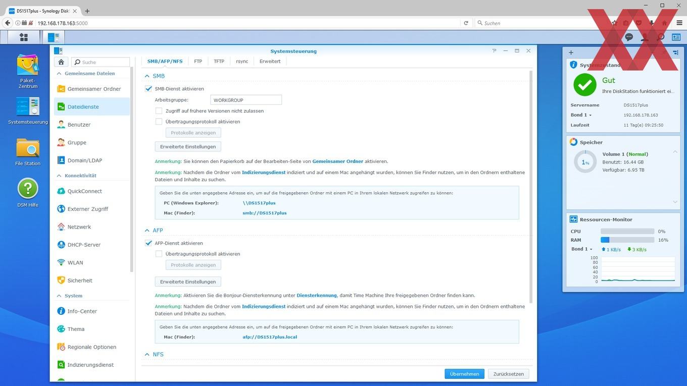Toggle AFP-Dienst aktivieren checkbox

click(x=149, y=243)
